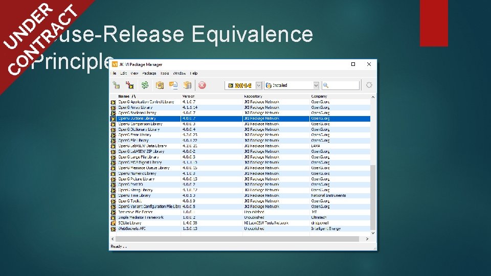Click the OpenG Error Library package icon

[x=113, y=135]
